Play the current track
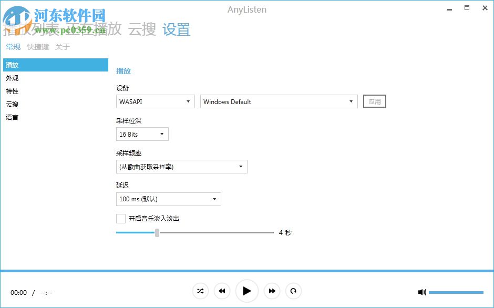494x308 pixels. (247, 291)
